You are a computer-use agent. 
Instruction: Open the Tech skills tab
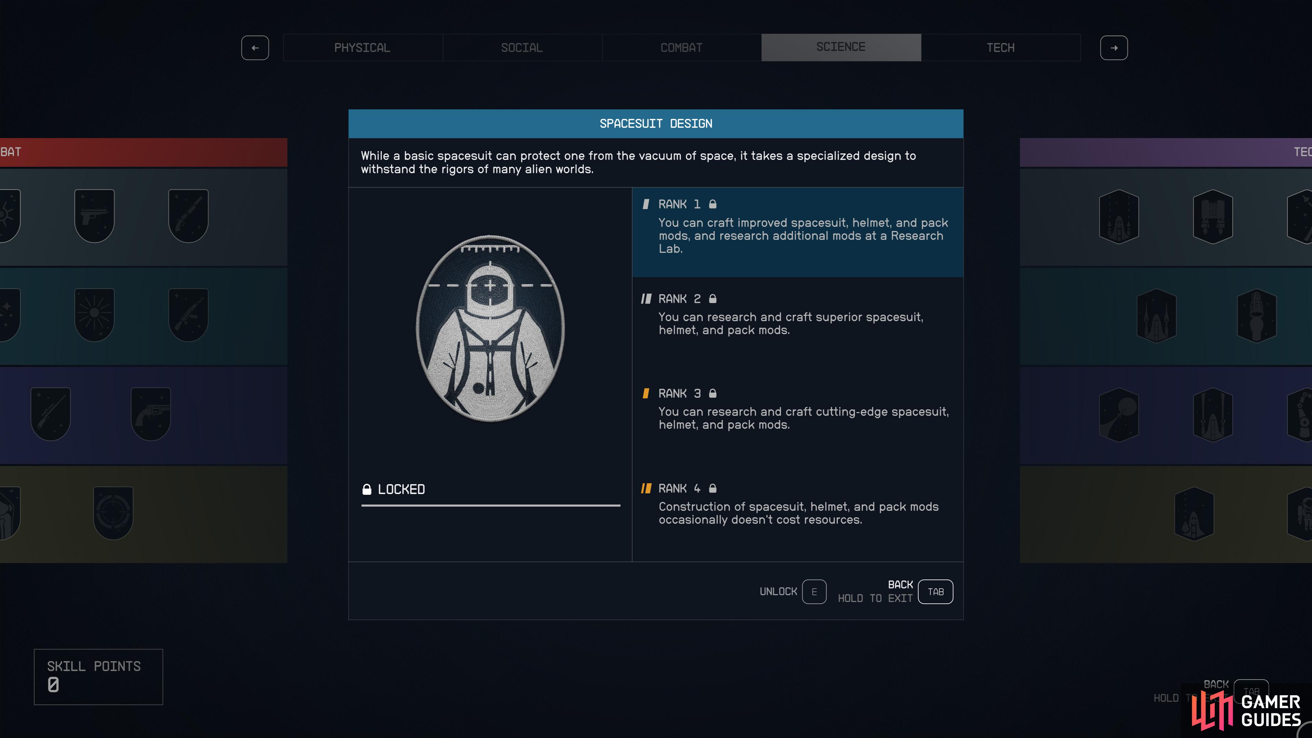pyautogui.click(x=1000, y=47)
